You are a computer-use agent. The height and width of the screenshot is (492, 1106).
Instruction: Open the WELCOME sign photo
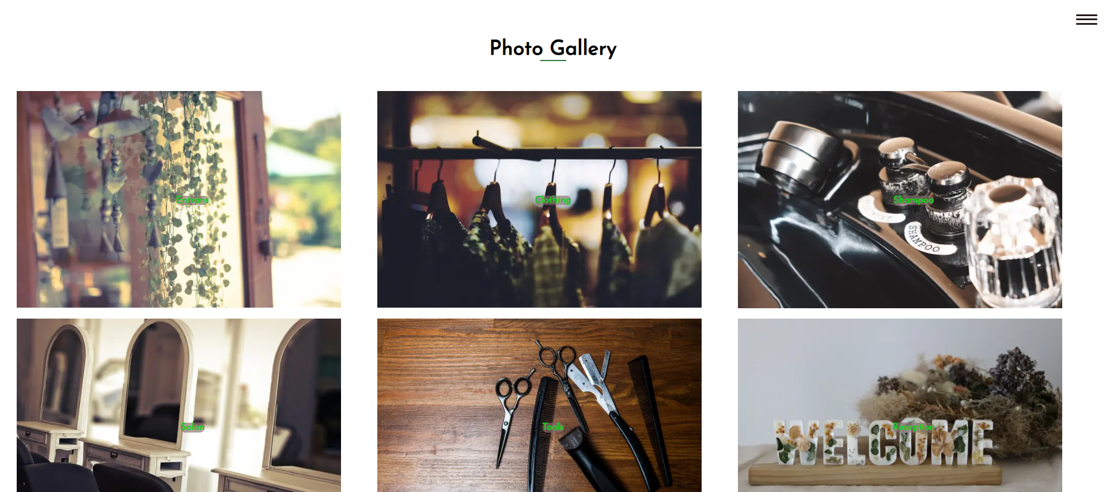pyautogui.click(x=900, y=405)
